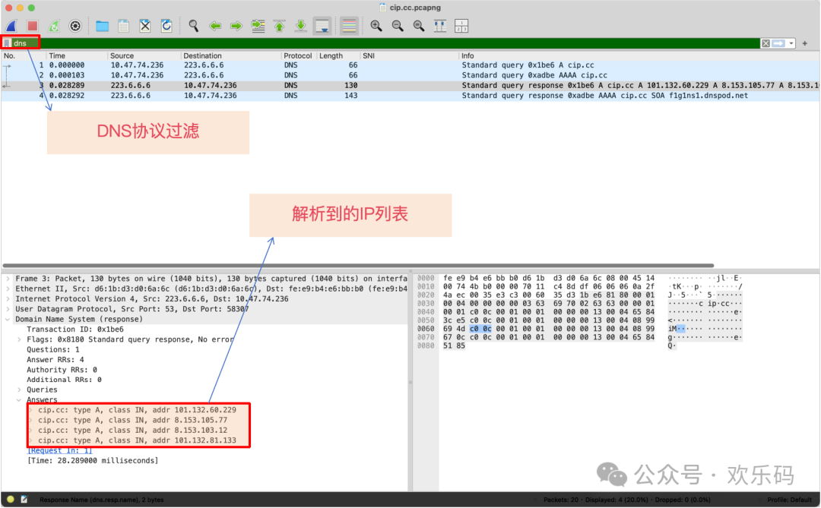Go forward in packet history
821x508 pixels.
tap(236, 26)
